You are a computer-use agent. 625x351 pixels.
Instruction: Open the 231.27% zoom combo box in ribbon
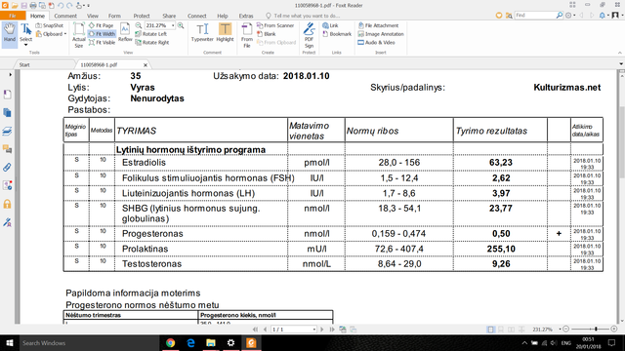tap(160, 25)
